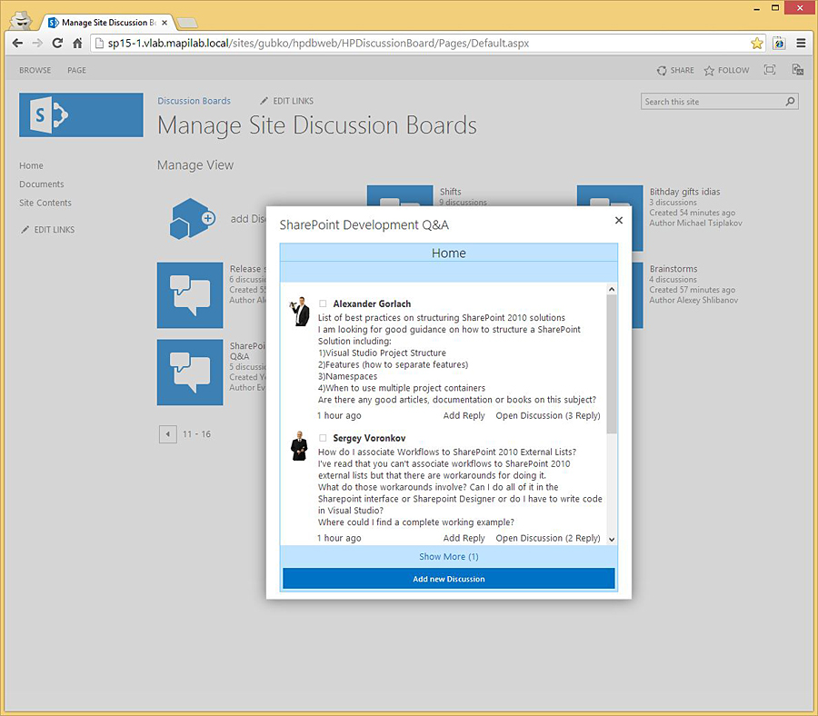818x716 pixels.
Task: Check the box beside Alexander Gorlach
Action: [323, 303]
